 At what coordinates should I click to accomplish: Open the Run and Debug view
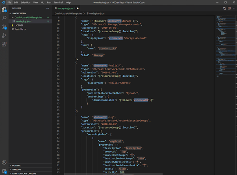click(x=5, y=35)
